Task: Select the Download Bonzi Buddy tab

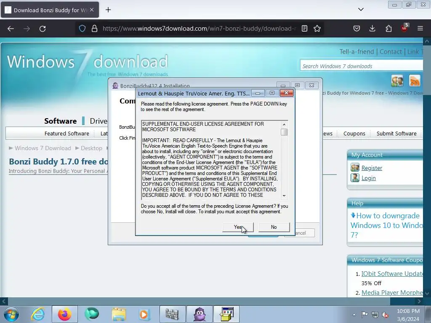Action: [50, 10]
